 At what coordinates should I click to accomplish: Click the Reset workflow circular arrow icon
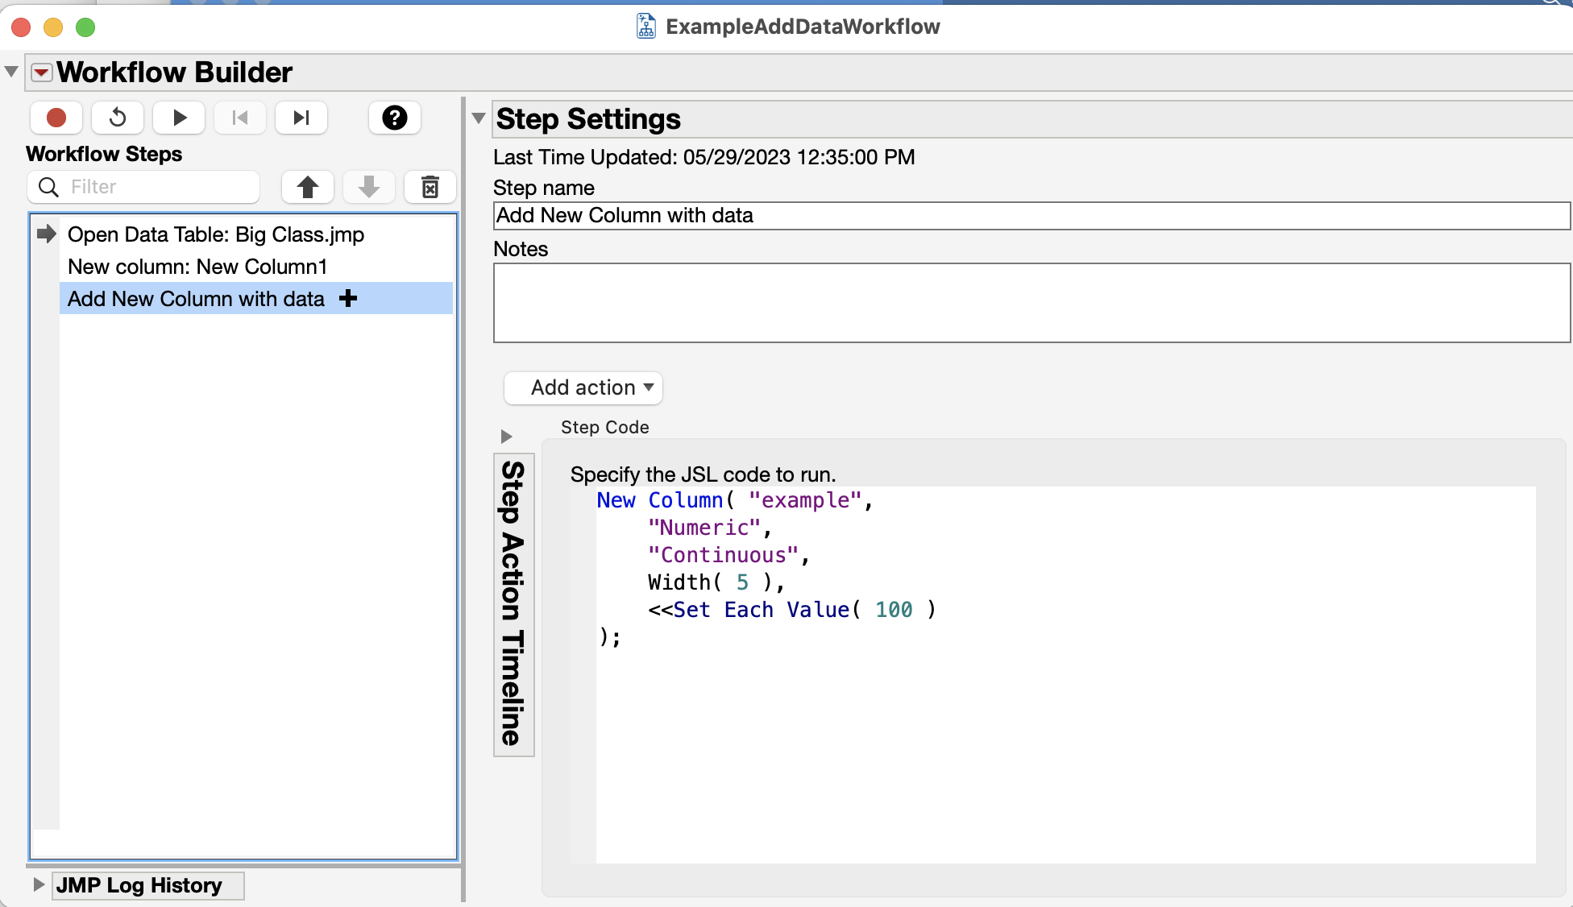tap(118, 118)
